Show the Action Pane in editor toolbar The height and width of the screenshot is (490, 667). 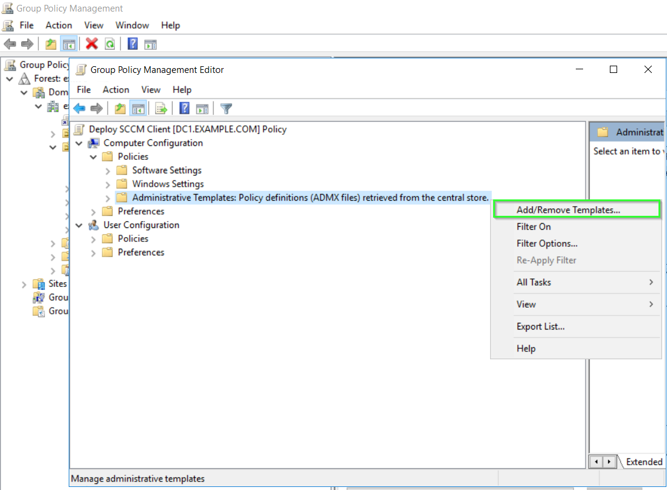[202, 109]
